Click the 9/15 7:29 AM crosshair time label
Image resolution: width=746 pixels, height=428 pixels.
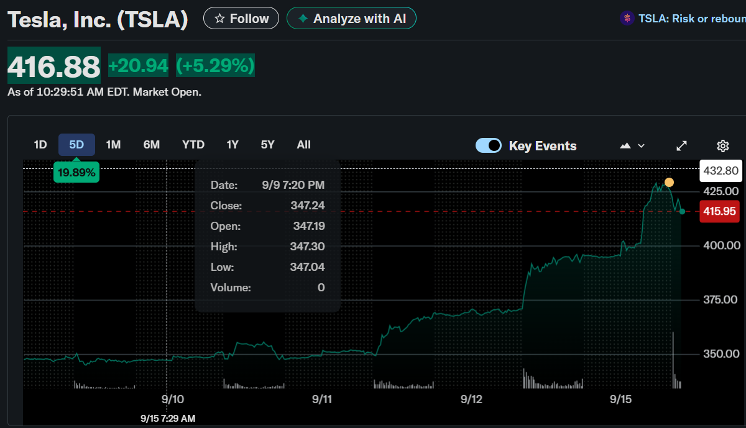point(168,418)
